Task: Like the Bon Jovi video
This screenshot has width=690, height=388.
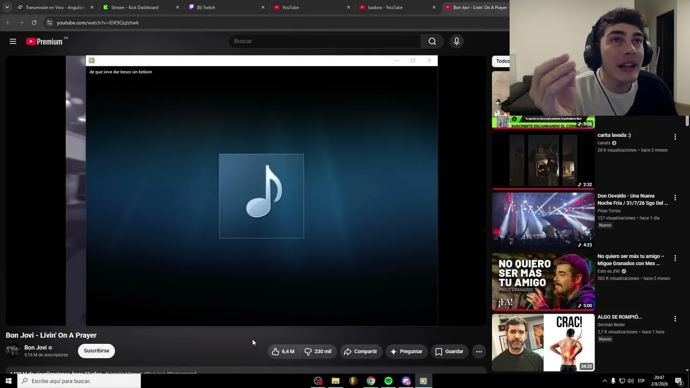Action: coord(283,351)
